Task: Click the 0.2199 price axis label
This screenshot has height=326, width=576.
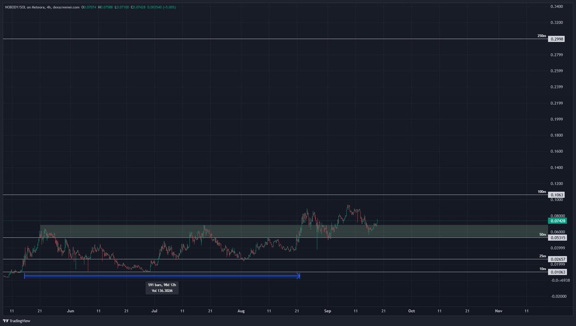Action: pyautogui.click(x=557, y=103)
